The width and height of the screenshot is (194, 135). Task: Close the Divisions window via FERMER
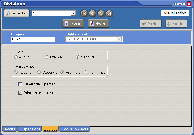point(189,4)
